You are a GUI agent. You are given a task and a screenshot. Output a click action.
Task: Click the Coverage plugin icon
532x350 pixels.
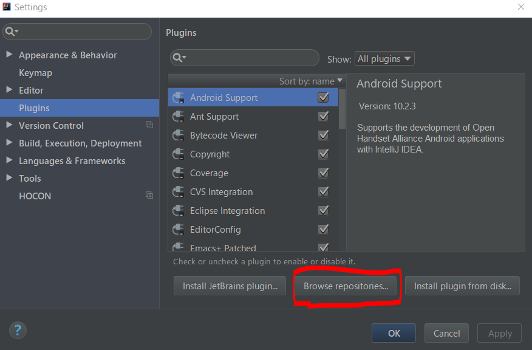(x=178, y=173)
